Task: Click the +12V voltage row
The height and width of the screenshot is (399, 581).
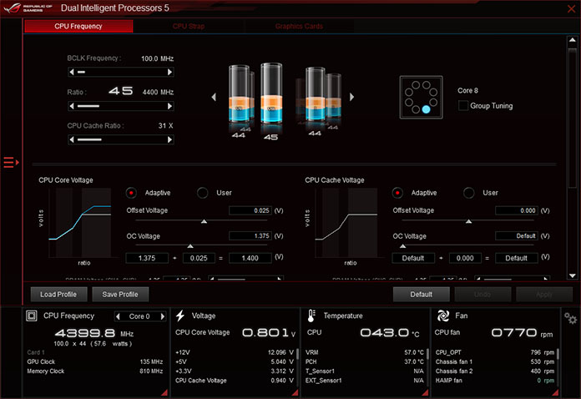Action: pyautogui.click(x=235, y=352)
